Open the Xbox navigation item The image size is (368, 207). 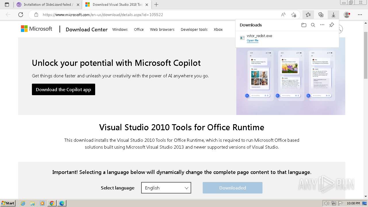point(218,29)
